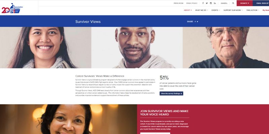
Task: Share page via Facebook icon in banner
Action: point(195,21)
